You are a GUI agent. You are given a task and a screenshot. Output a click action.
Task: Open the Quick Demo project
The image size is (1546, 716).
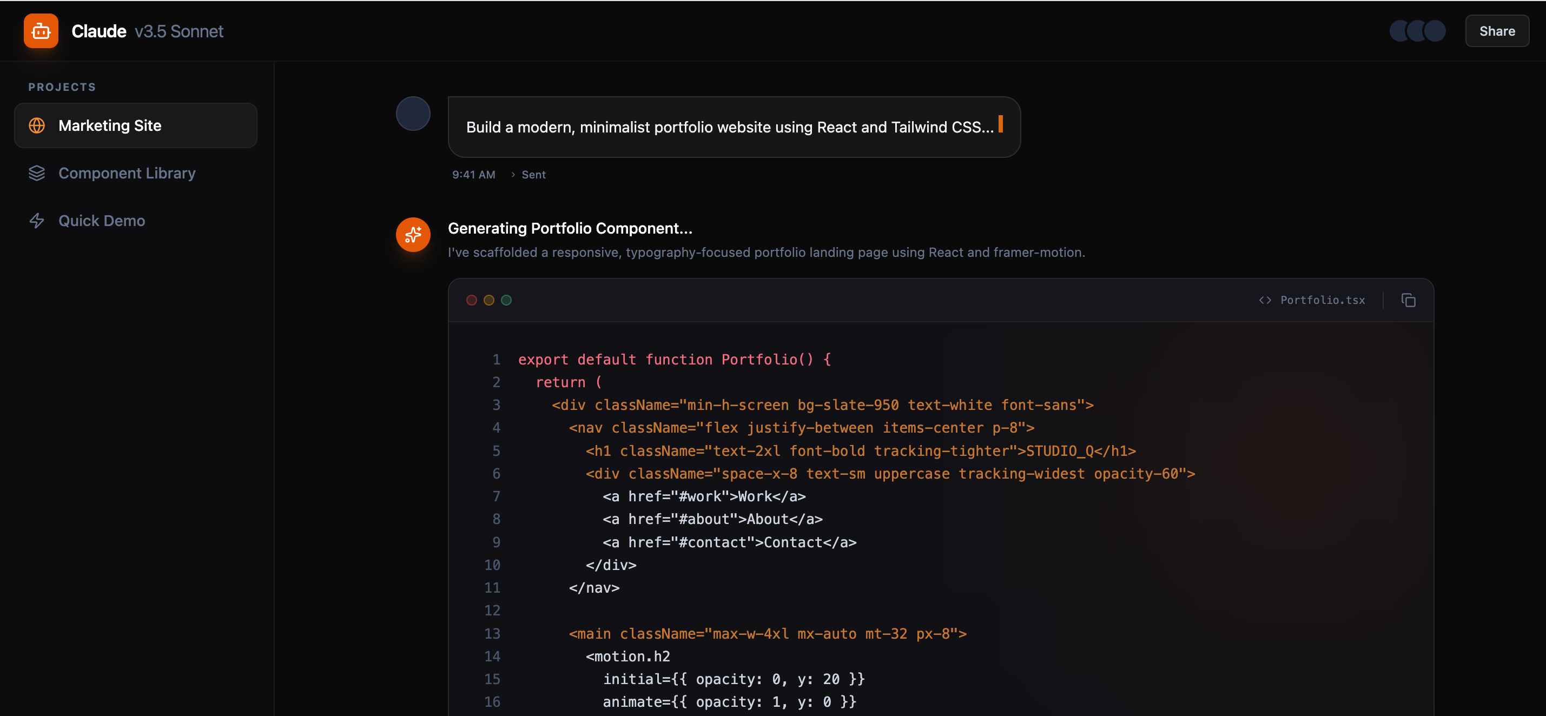click(x=136, y=220)
